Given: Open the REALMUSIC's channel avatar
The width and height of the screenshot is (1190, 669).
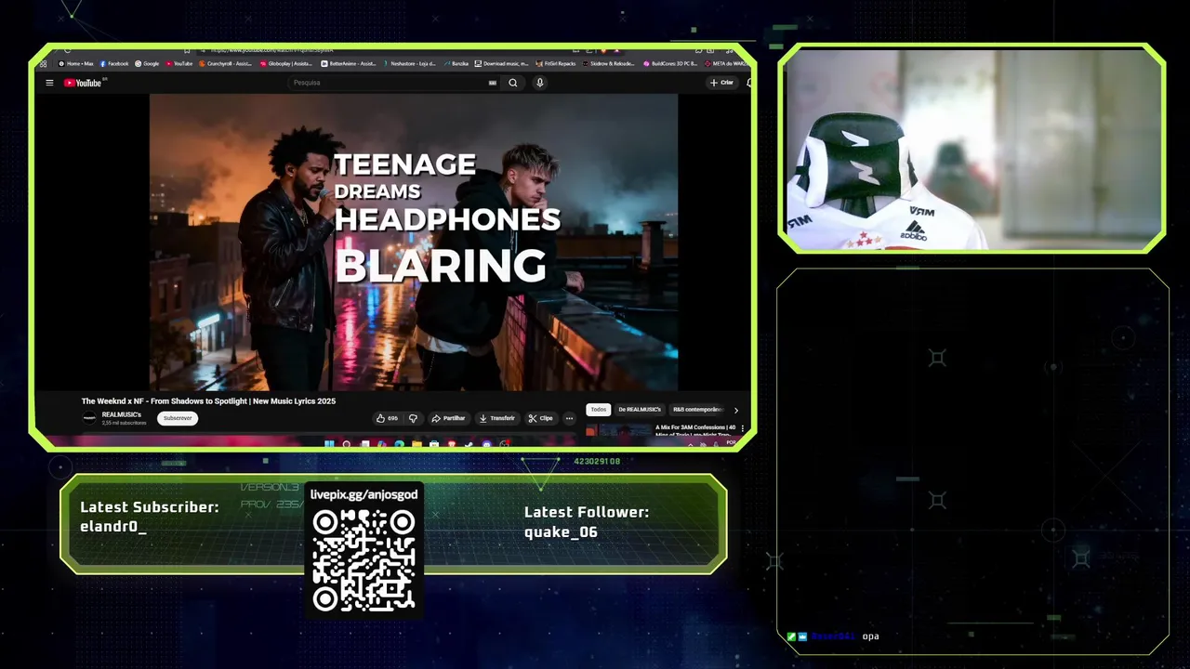Looking at the screenshot, I should 89,418.
